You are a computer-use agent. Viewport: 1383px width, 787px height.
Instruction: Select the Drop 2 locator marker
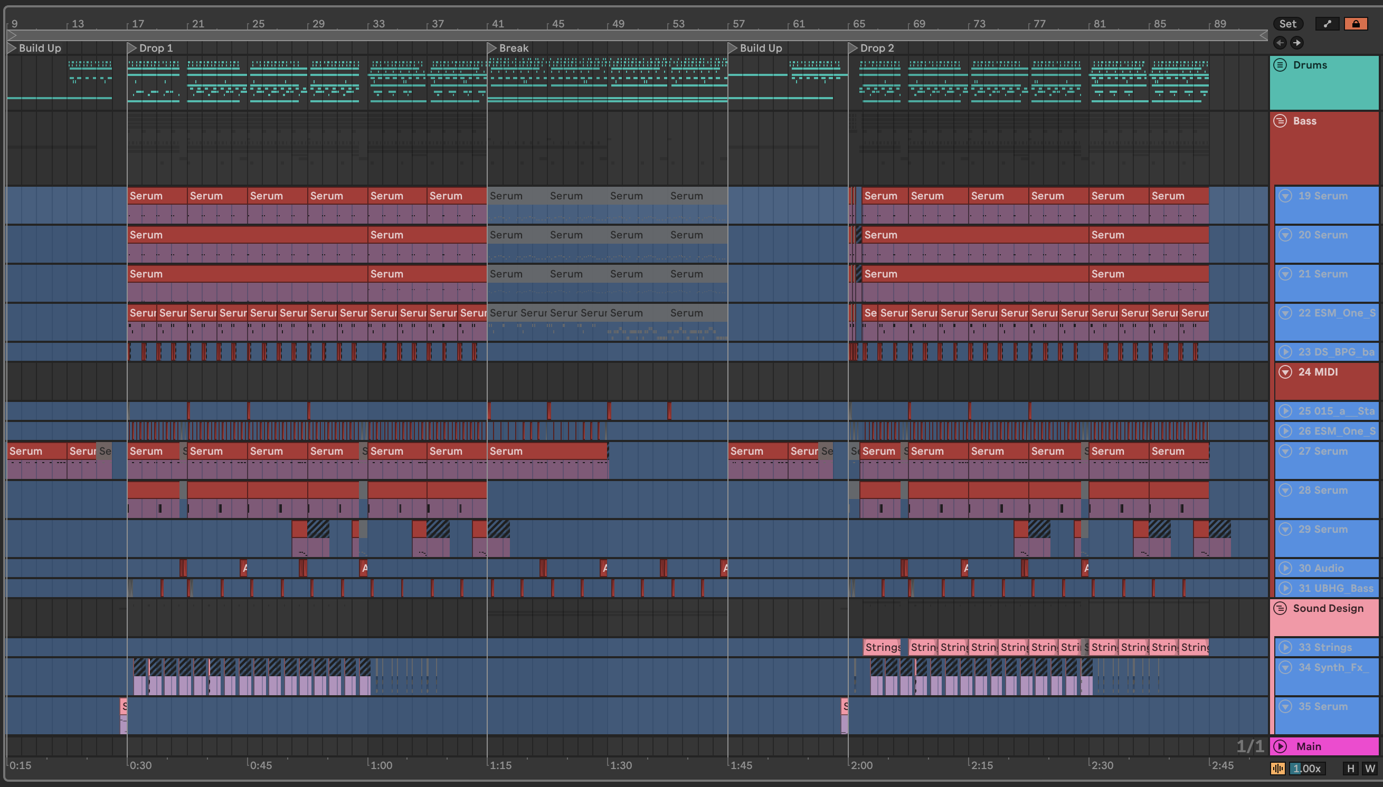pyautogui.click(x=852, y=48)
